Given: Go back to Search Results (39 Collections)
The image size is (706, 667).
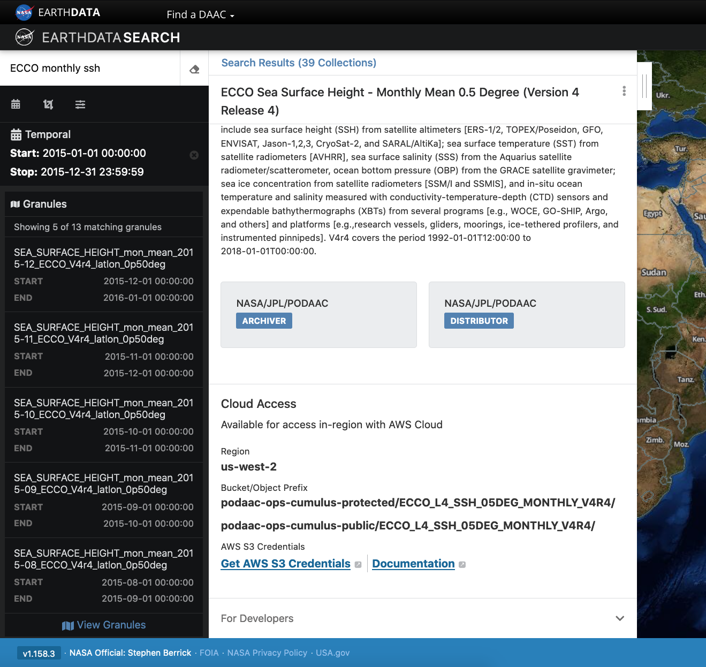Looking at the screenshot, I should click(299, 63).
